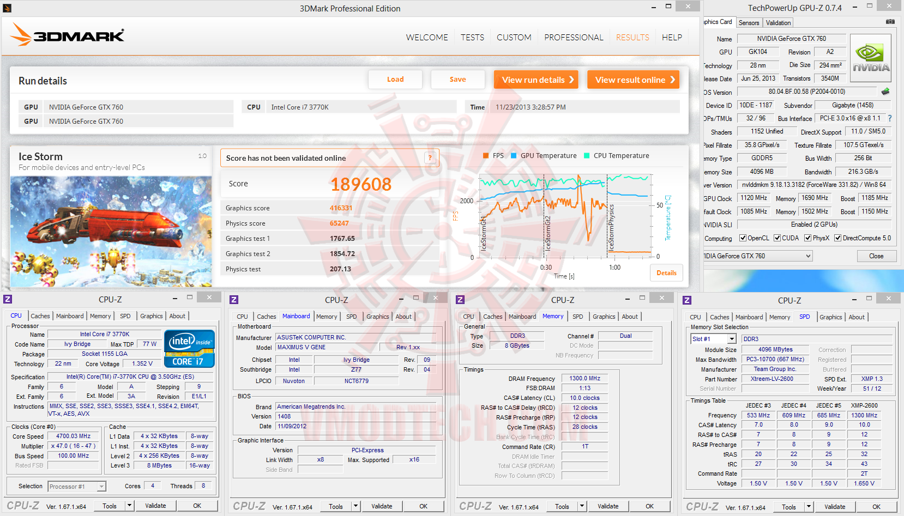The height and width of the screenshot is (516, 904).
Task: Open the About tab in CPU-Z memory timings window
Action: tap(630, 317)
